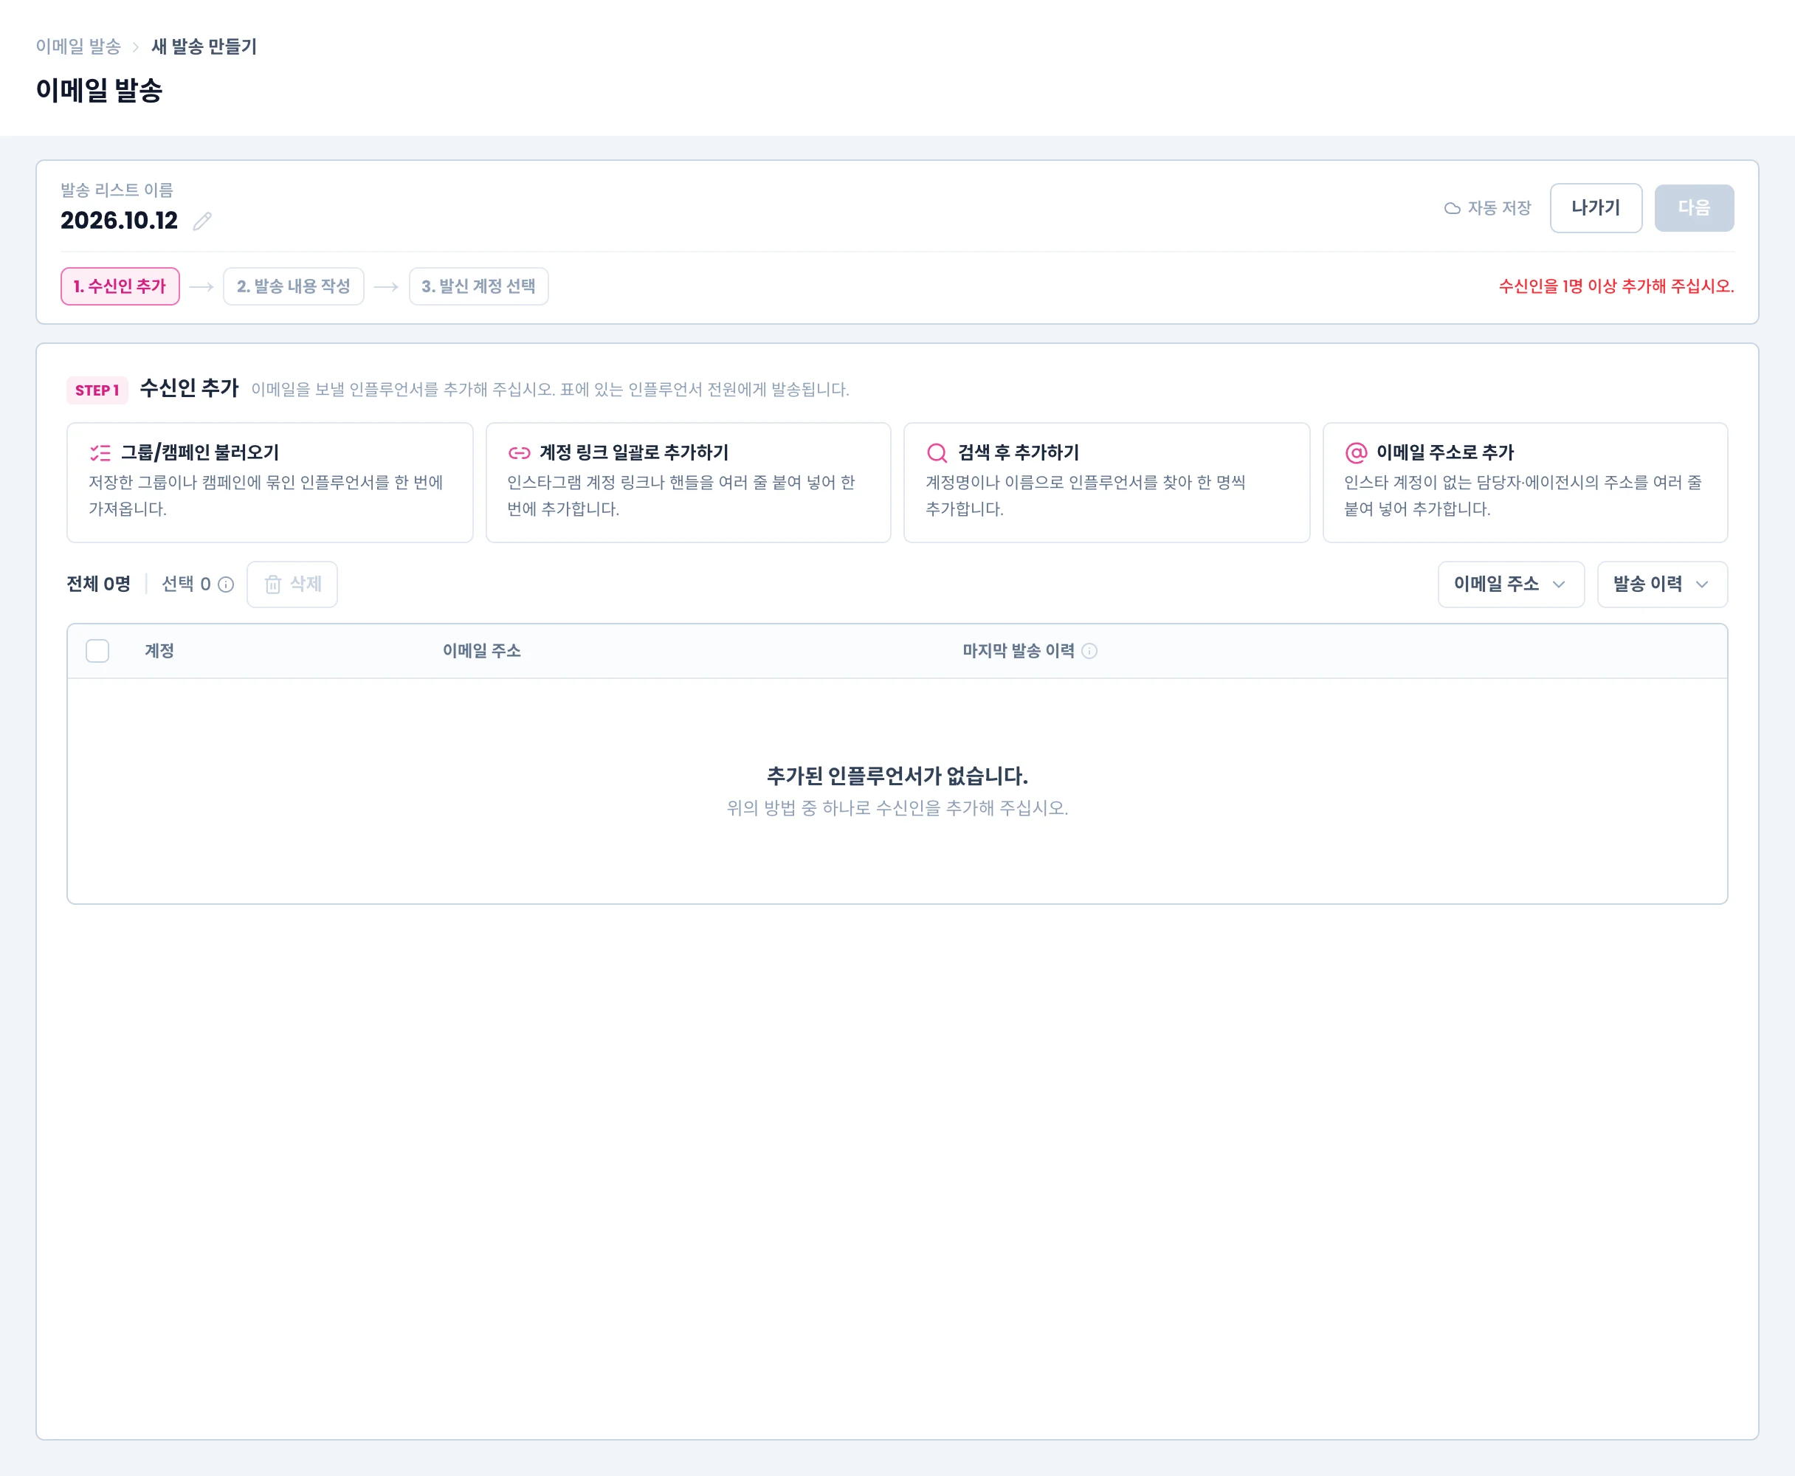1795x1476 pixels.
Task: Expand the 발송 이력 filter dropdown
Action: [x=1661, y=585]
